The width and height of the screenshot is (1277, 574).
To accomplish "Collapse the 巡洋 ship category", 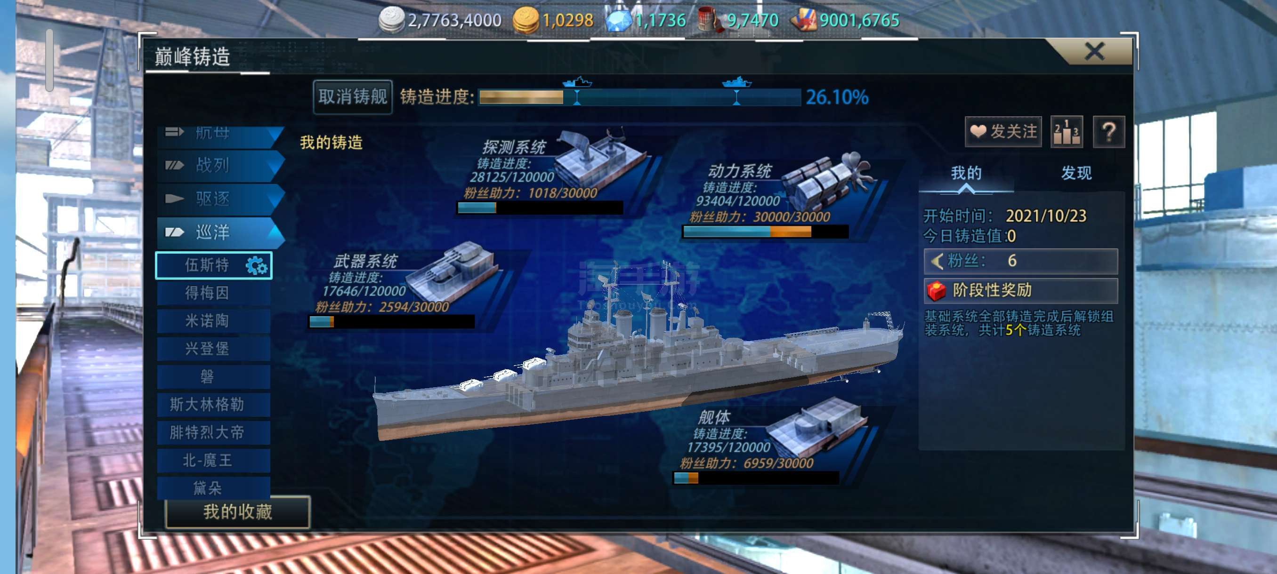I will coord(220,232).
